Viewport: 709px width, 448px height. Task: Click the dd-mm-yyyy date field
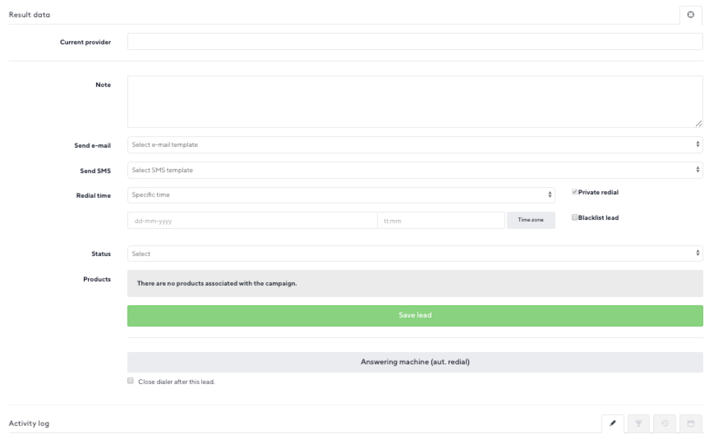tap(252, 220)
